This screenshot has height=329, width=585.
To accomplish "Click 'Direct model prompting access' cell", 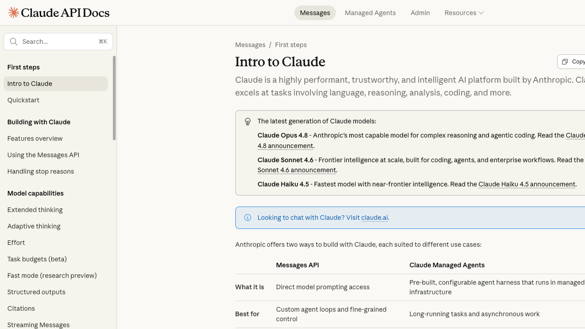I will [x=323, y=287].
